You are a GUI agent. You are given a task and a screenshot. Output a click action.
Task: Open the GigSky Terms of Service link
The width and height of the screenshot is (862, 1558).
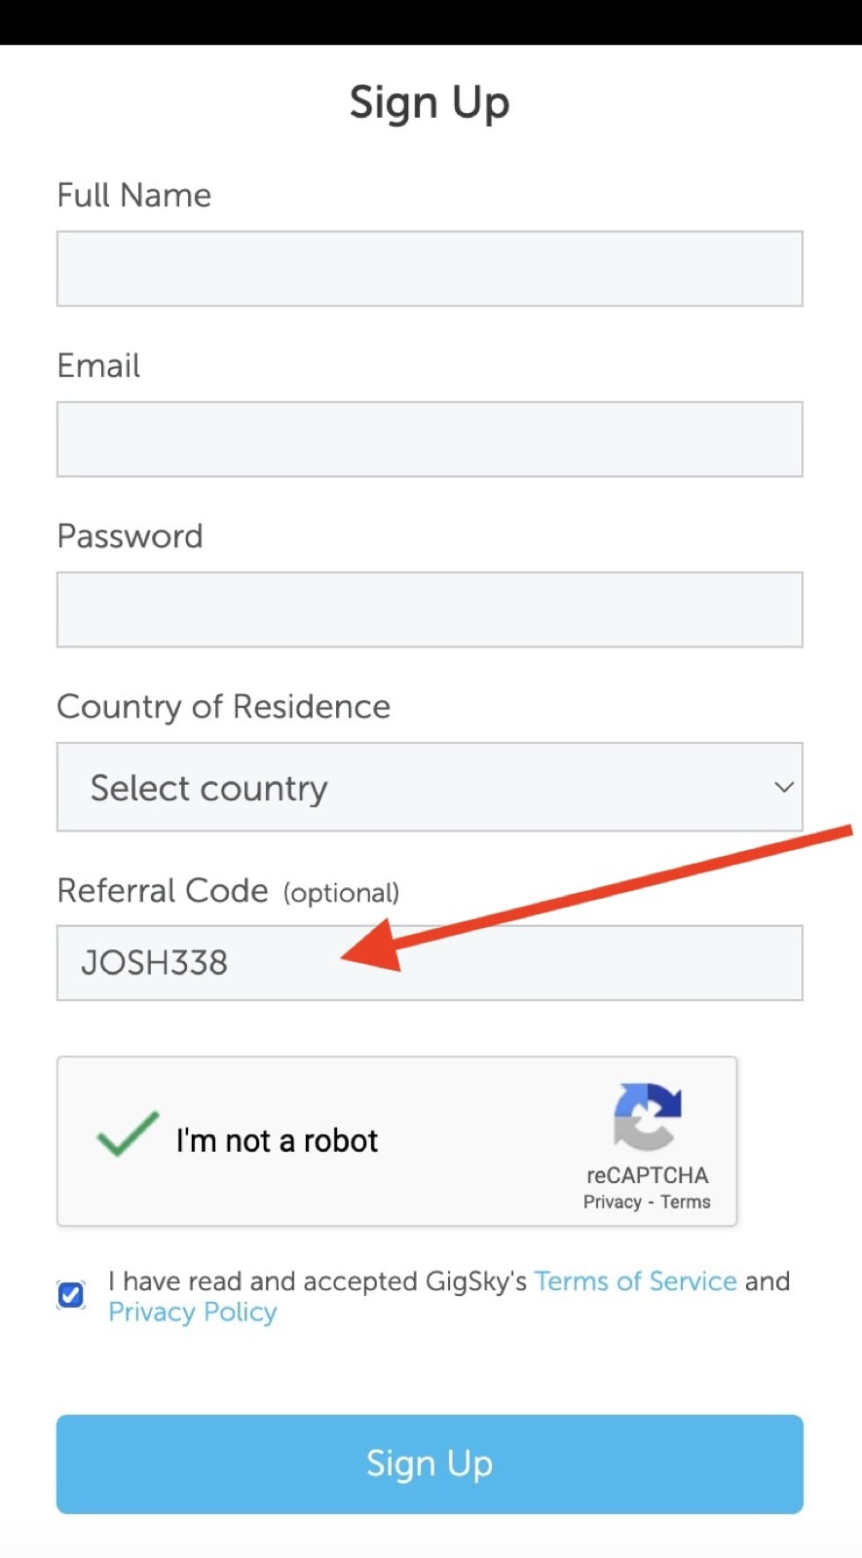[x=635, y=1281]
